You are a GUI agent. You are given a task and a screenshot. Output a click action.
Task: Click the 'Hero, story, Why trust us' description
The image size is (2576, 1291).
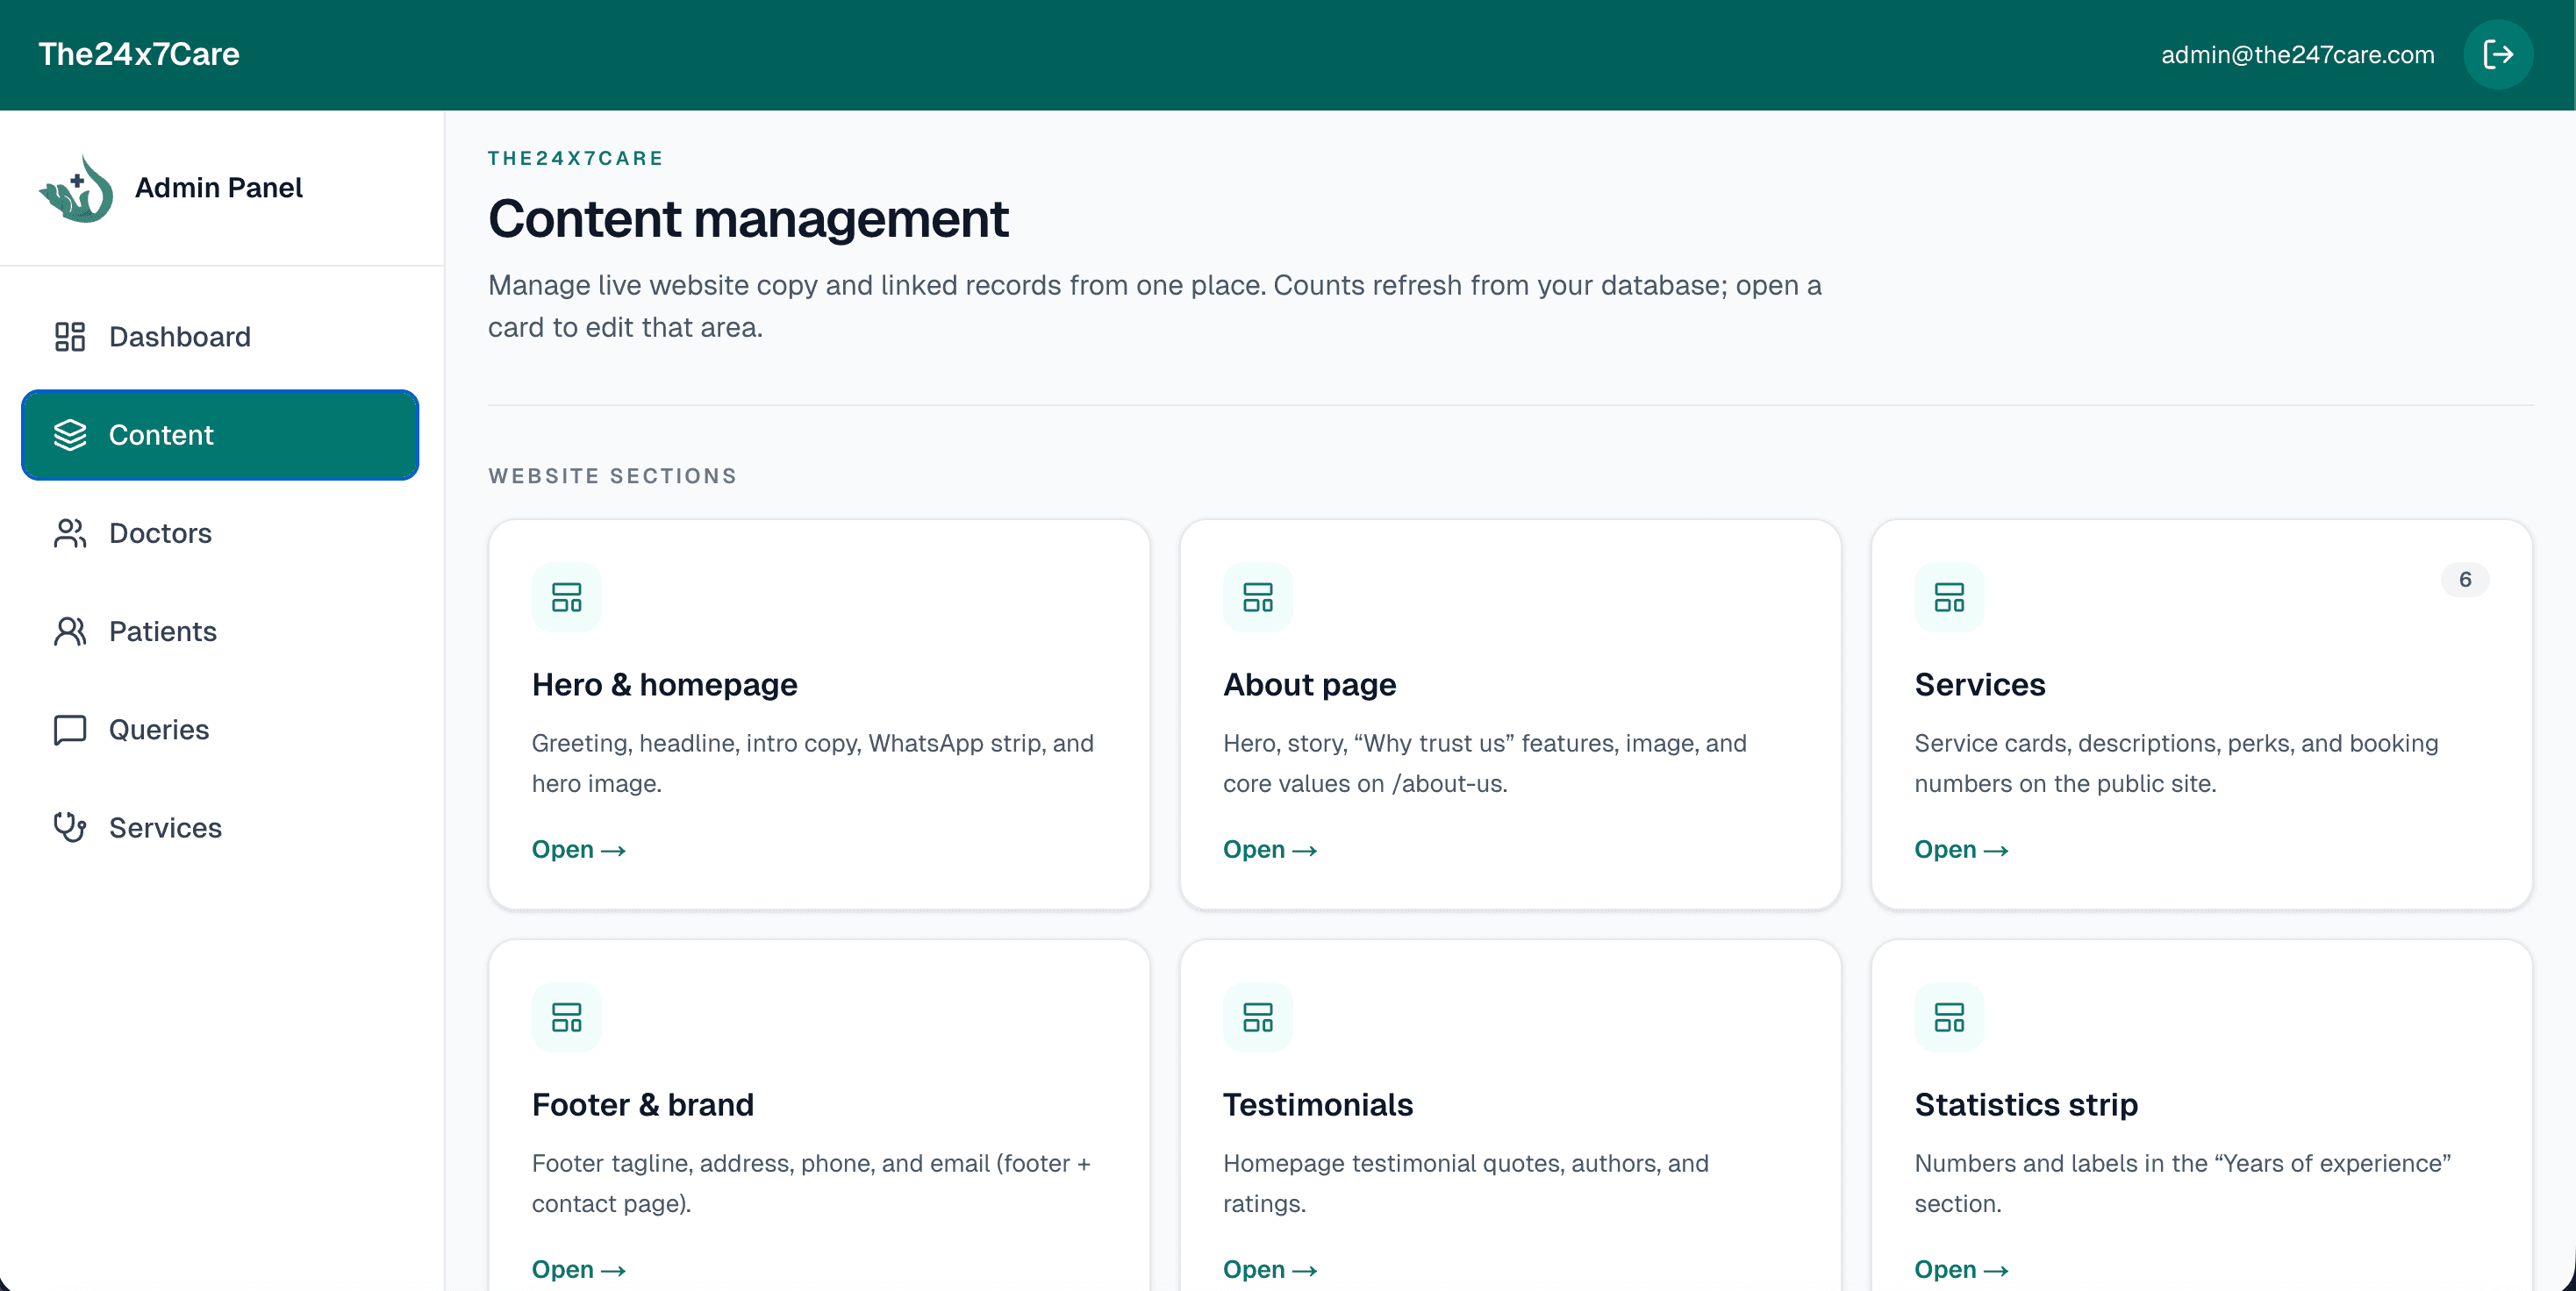pyautogui.click(x=1484, y=763)
